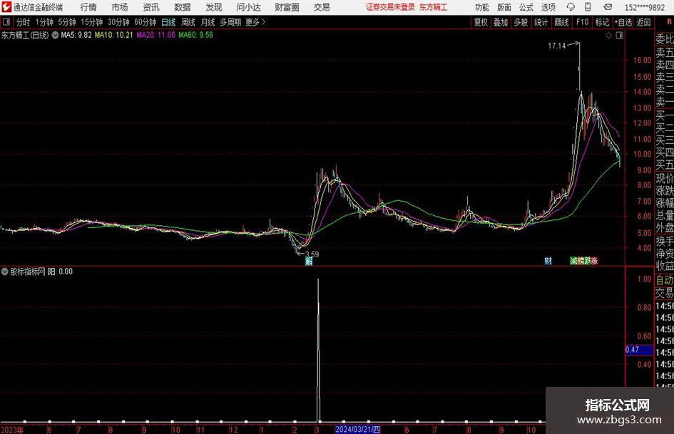Open the 市场 menu
Screen dimensions: 674x434
[x=120, y=7]
